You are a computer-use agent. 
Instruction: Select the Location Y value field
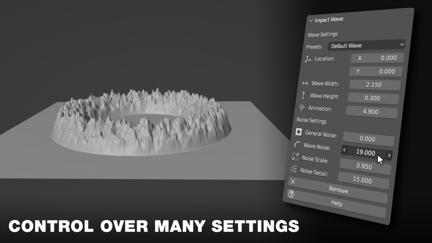(x=376, y=71)
